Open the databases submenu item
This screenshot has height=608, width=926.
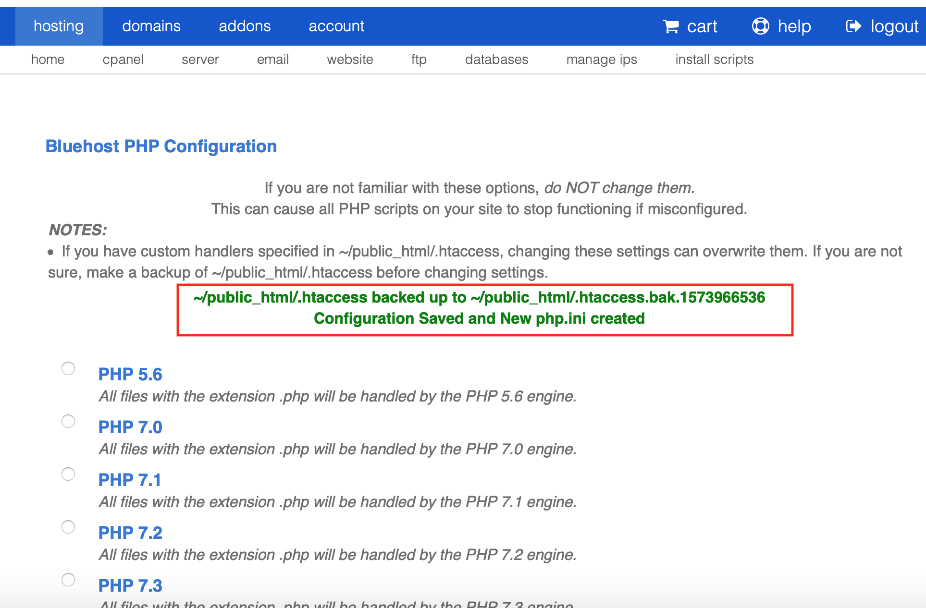tap(496, 59)
